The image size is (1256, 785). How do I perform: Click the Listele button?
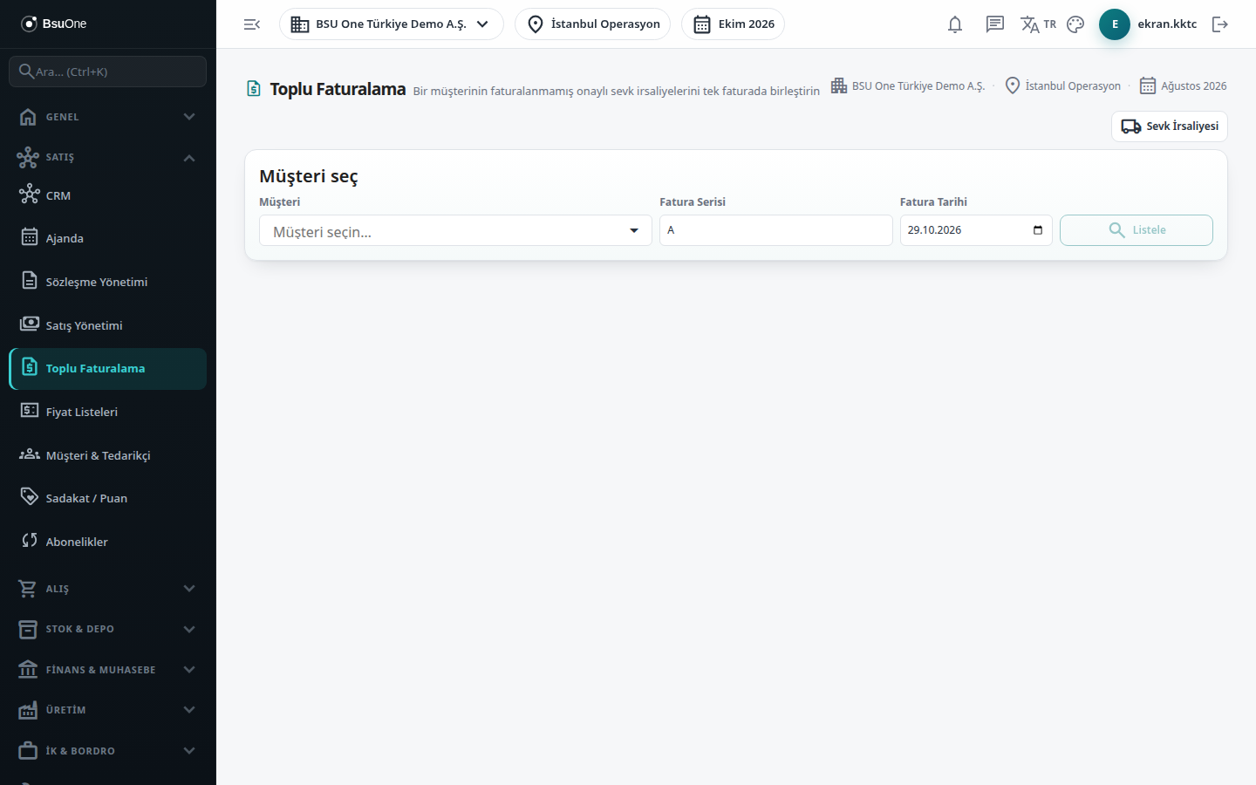[1137, 230]
